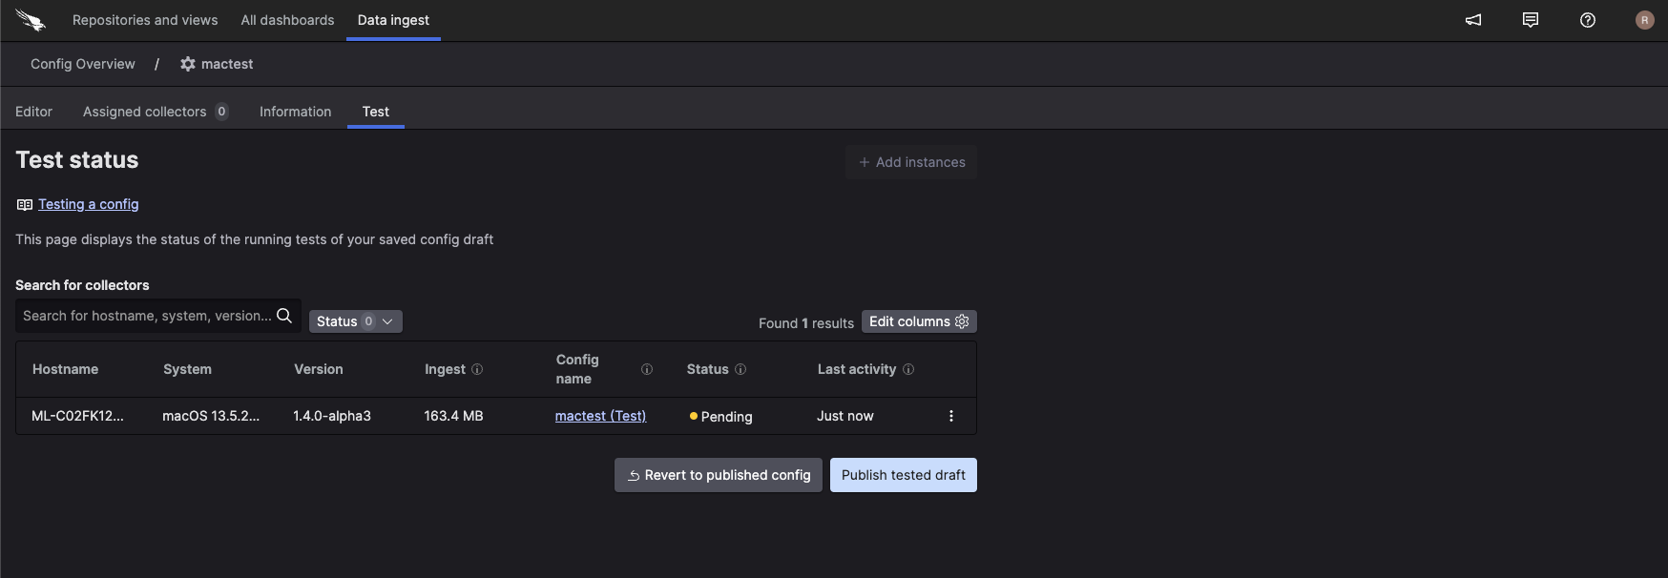Open the help question mark icon
The height and width of the screenshot is (578, 1668).
point(1588,20)
